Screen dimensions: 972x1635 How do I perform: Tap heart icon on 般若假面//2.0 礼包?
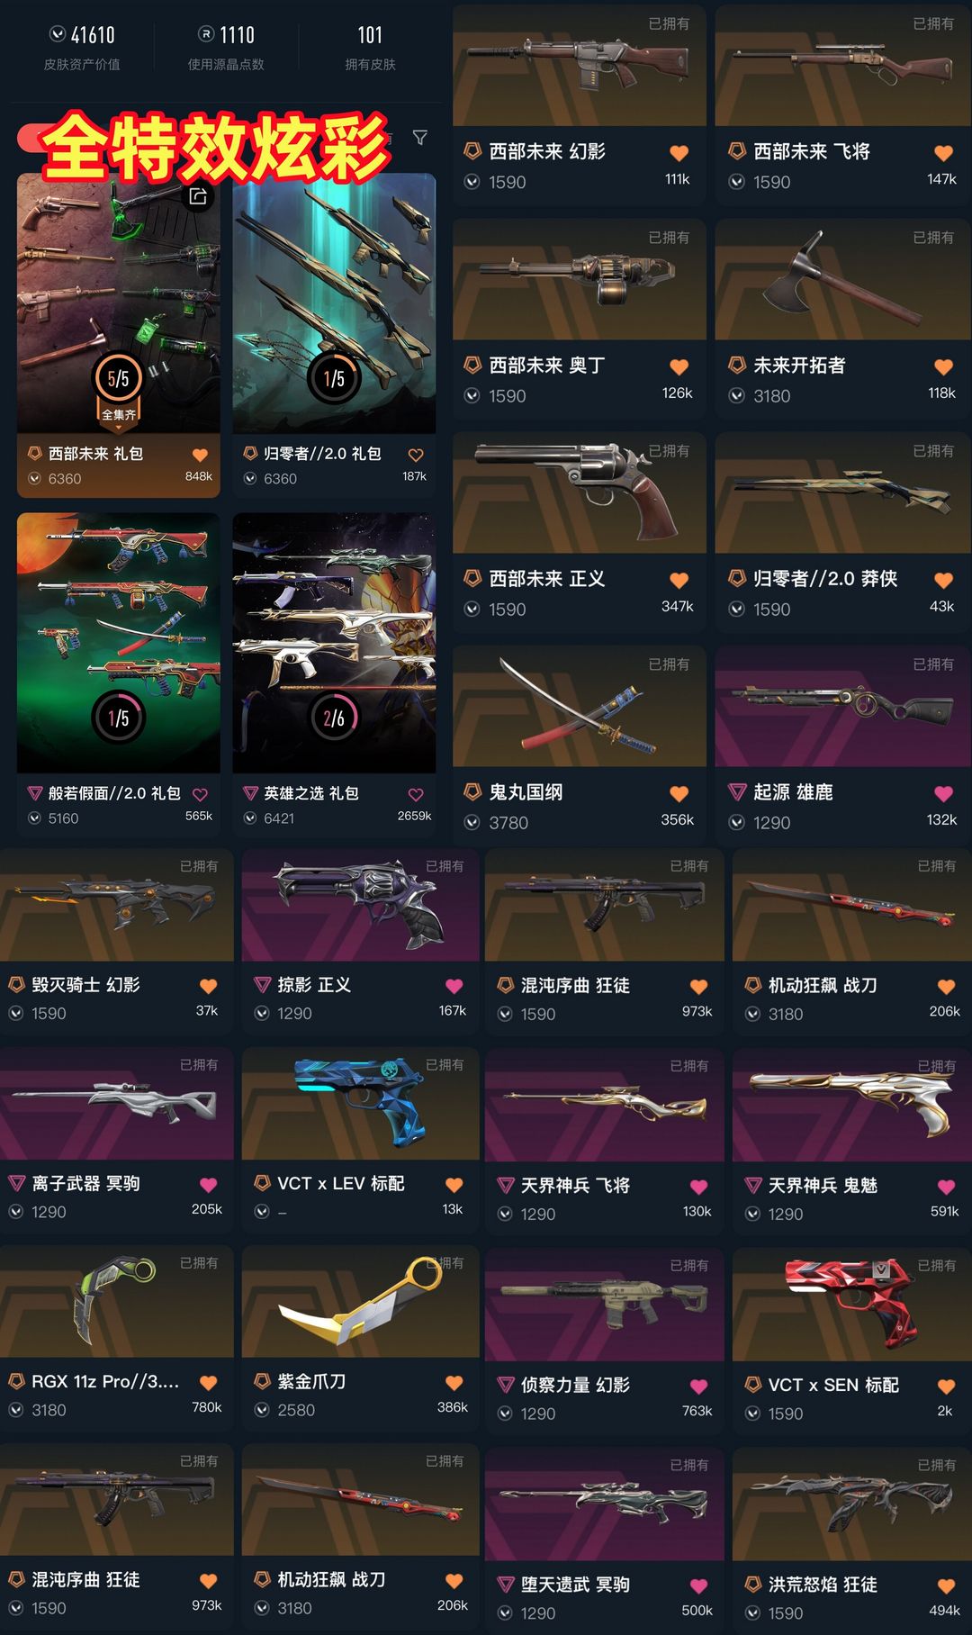coord(200,794)
